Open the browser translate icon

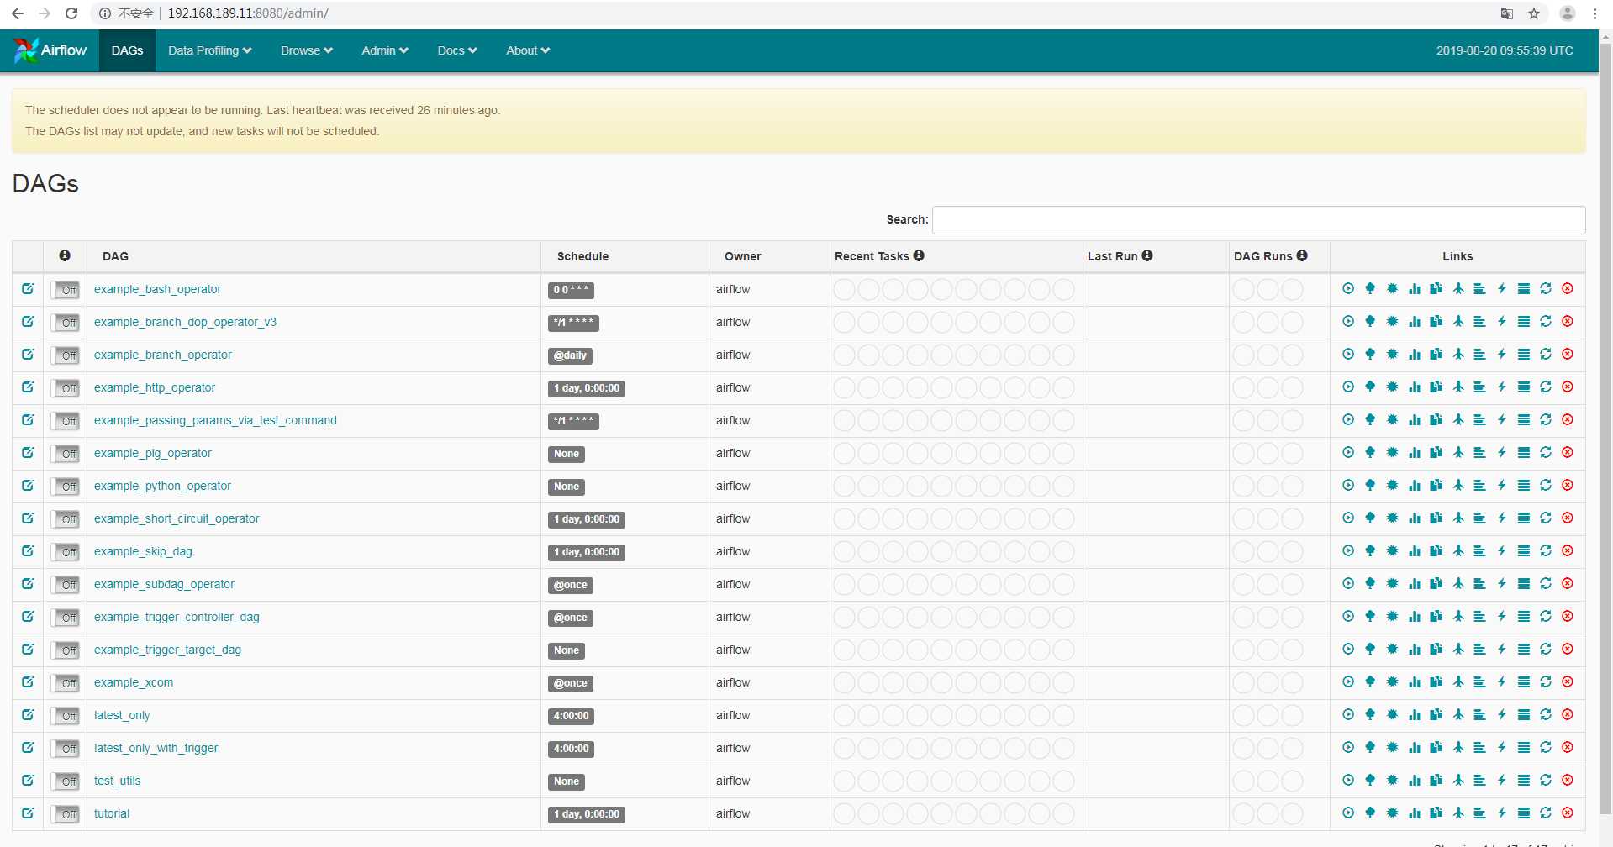click(x=1507, y=13)
